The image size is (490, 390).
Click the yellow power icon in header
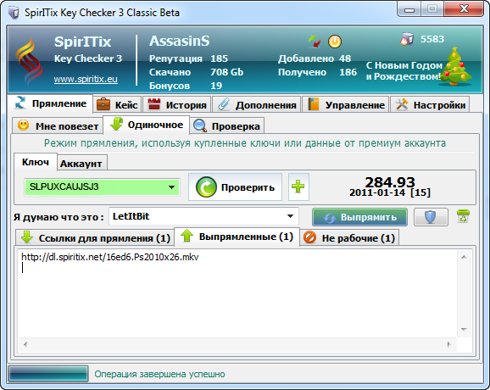(334, 42)
